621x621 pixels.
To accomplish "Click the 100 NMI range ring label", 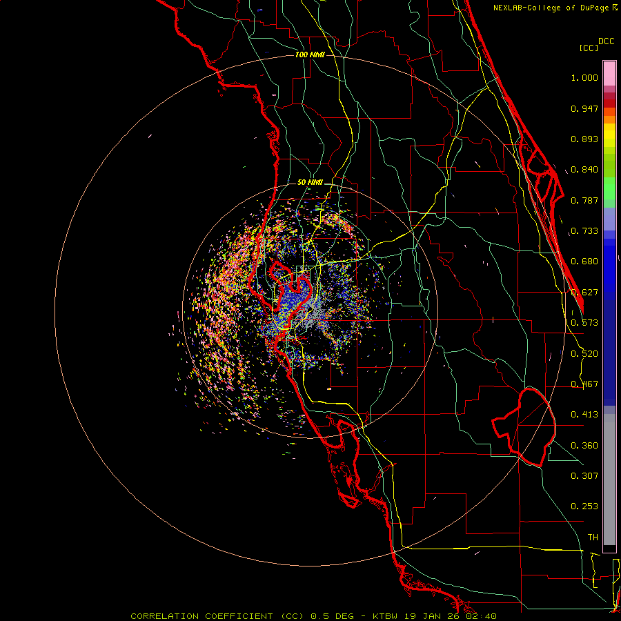I will pyautogui.click(x=310, y=55).
